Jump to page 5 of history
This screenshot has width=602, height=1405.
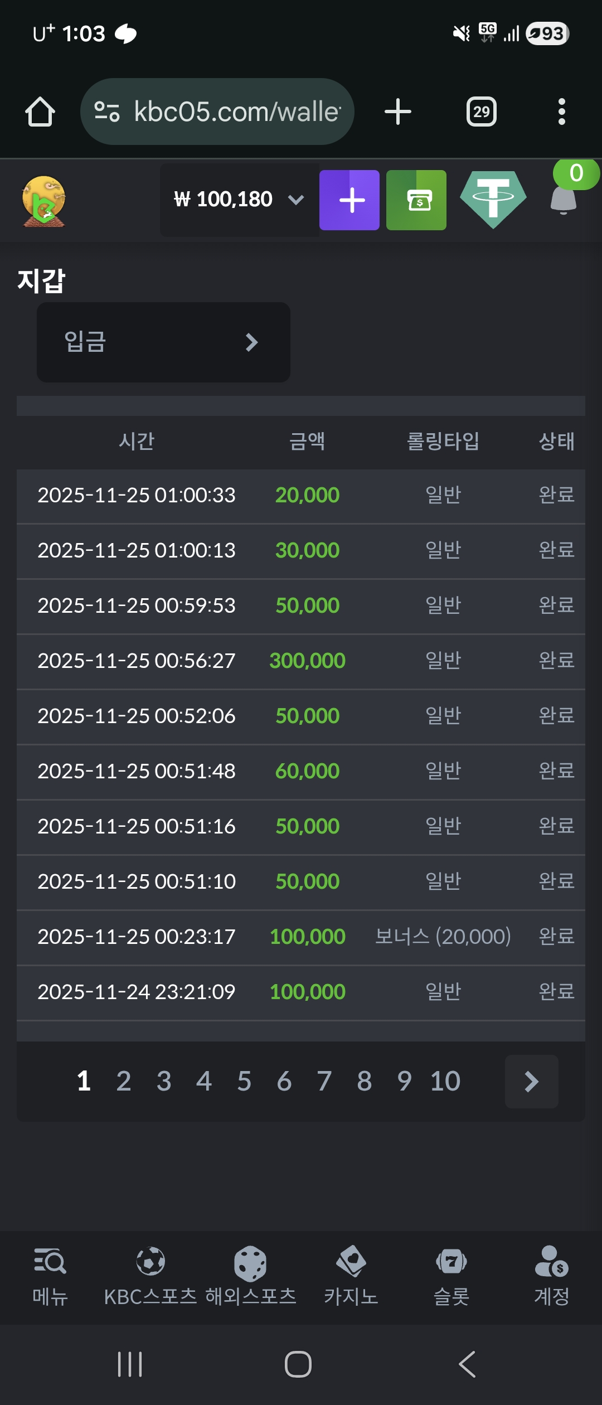pyautogui.click(x=244, y=1081)
